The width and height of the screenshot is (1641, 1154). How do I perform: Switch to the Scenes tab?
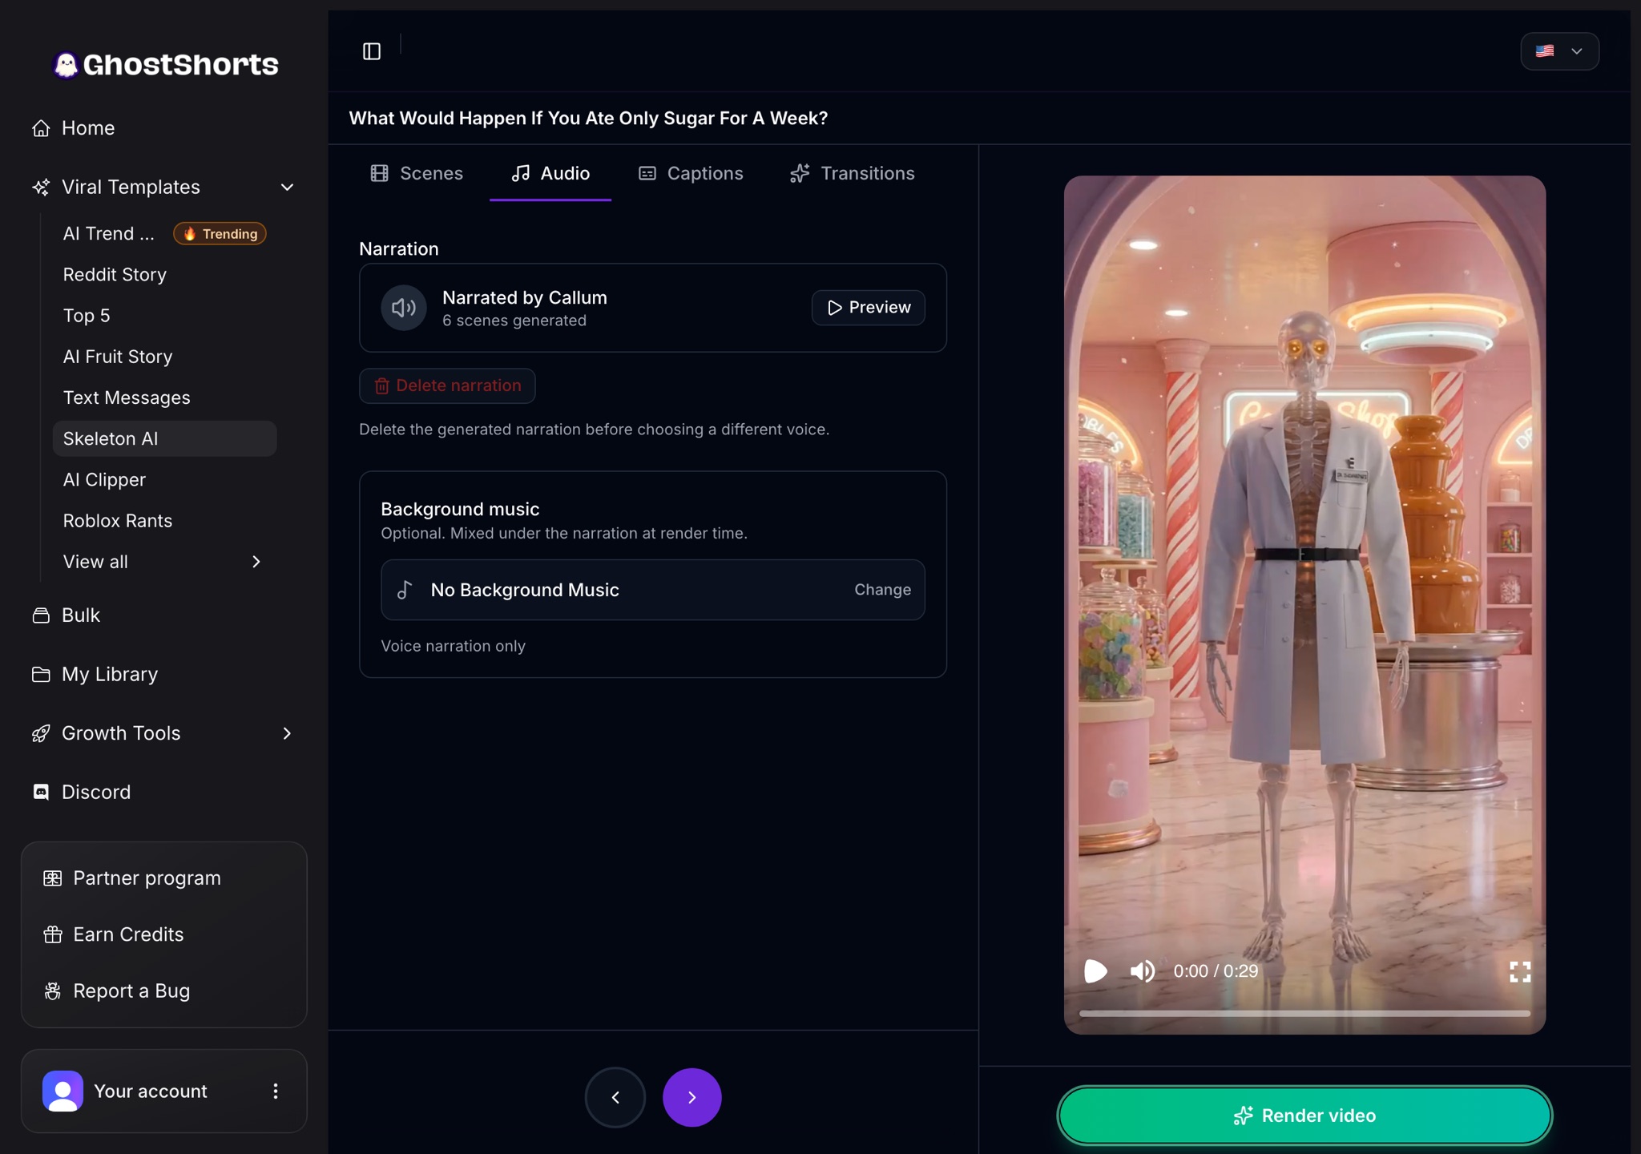tap(417, 173)
